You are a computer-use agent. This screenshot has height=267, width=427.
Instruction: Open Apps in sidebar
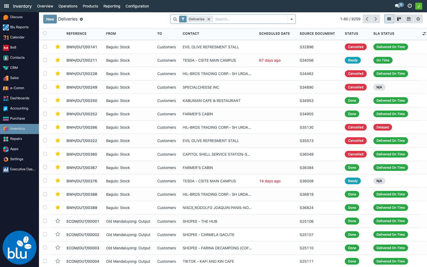coord(19,149)
